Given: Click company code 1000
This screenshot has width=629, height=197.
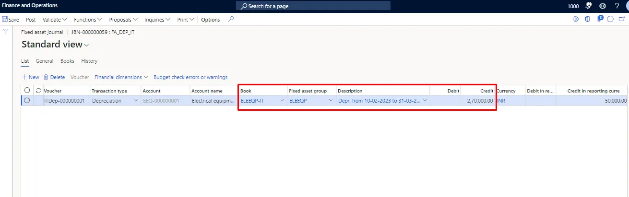Looking at the screenshot, I should 573,6.
